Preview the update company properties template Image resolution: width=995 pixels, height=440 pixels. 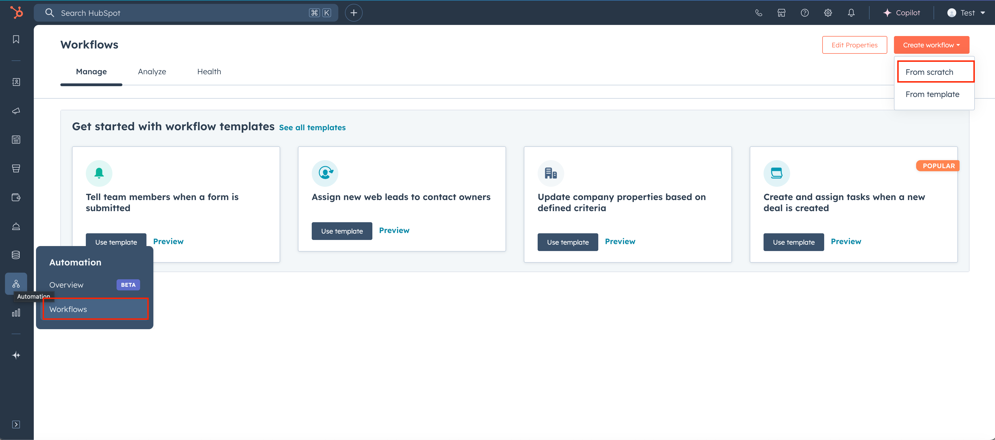pos(620,242)
